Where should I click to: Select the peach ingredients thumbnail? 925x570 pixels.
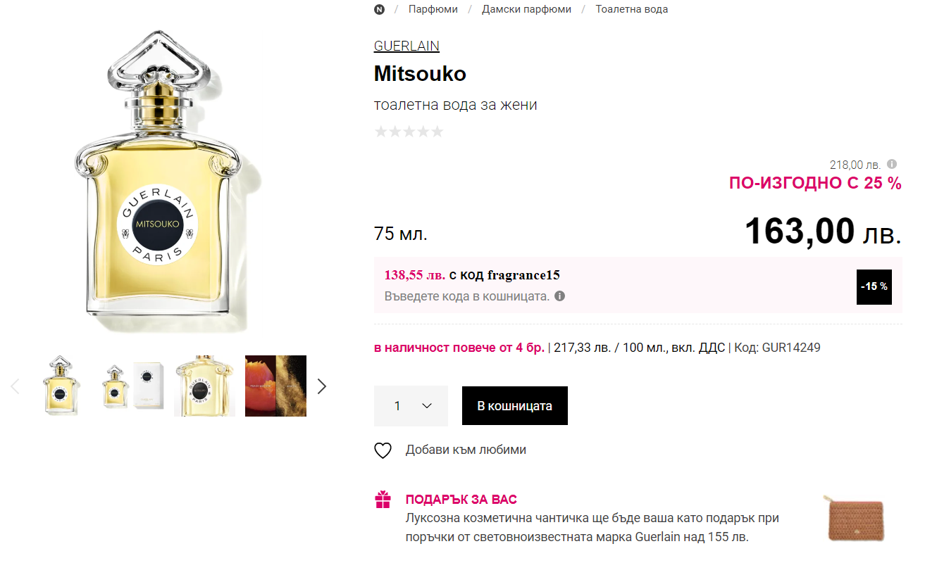click(275, 386)
